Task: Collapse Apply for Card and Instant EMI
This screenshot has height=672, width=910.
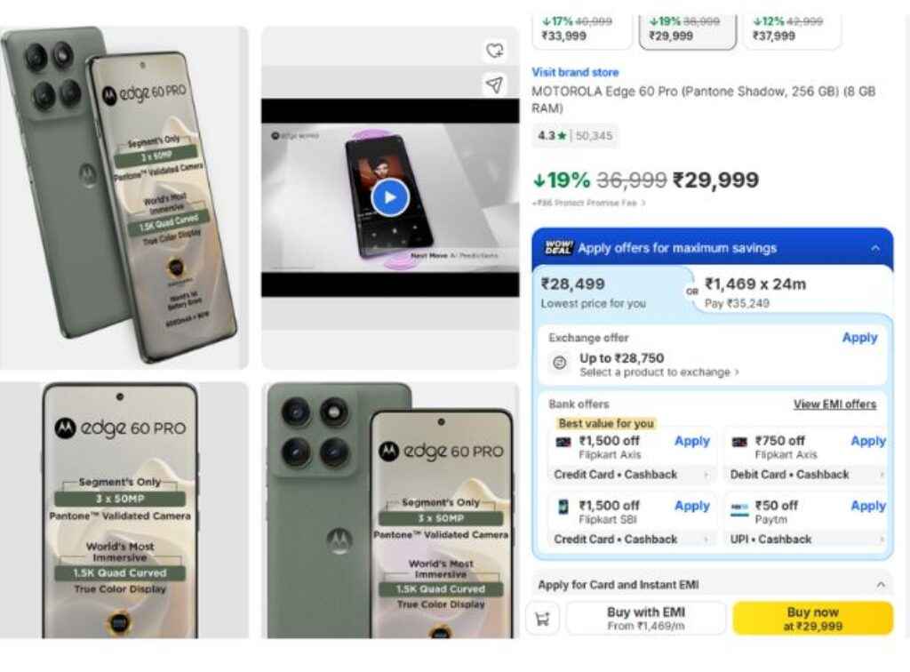Action: click(x=881, y=584)
